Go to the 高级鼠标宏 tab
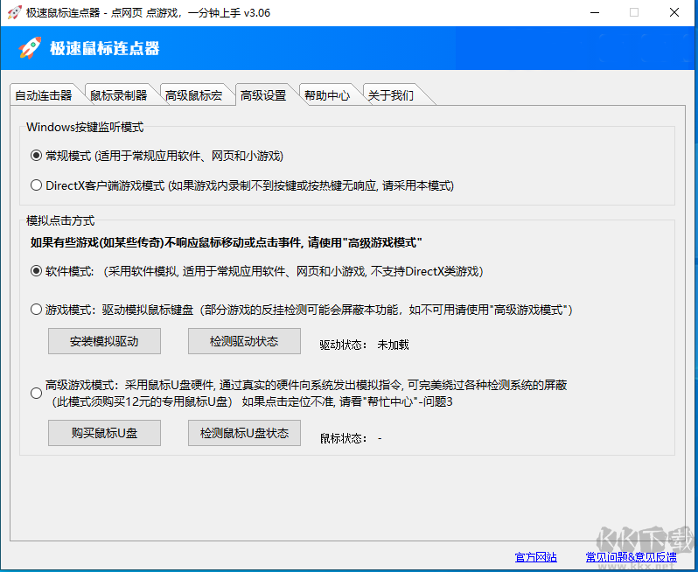This screenshot has height=572, width=698. [x=193, y=95]
